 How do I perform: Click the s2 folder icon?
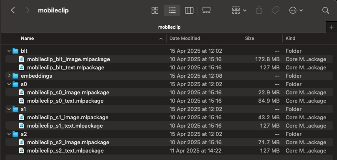pyautogui.click(x=15, y=134)
